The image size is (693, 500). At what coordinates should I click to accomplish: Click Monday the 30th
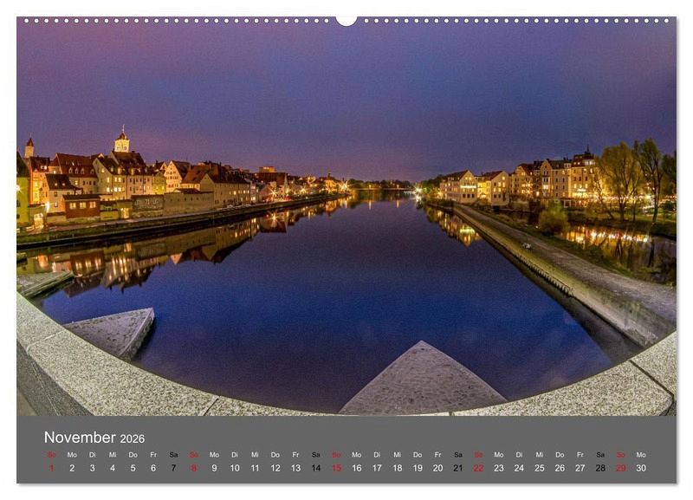641,468
